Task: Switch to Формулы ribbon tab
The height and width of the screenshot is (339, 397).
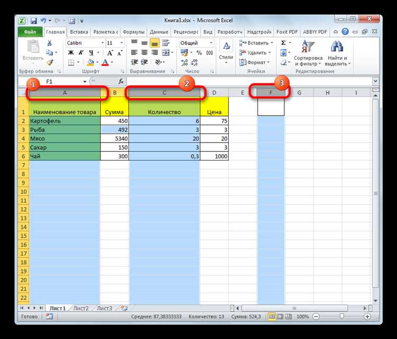Action: point(133,32)
